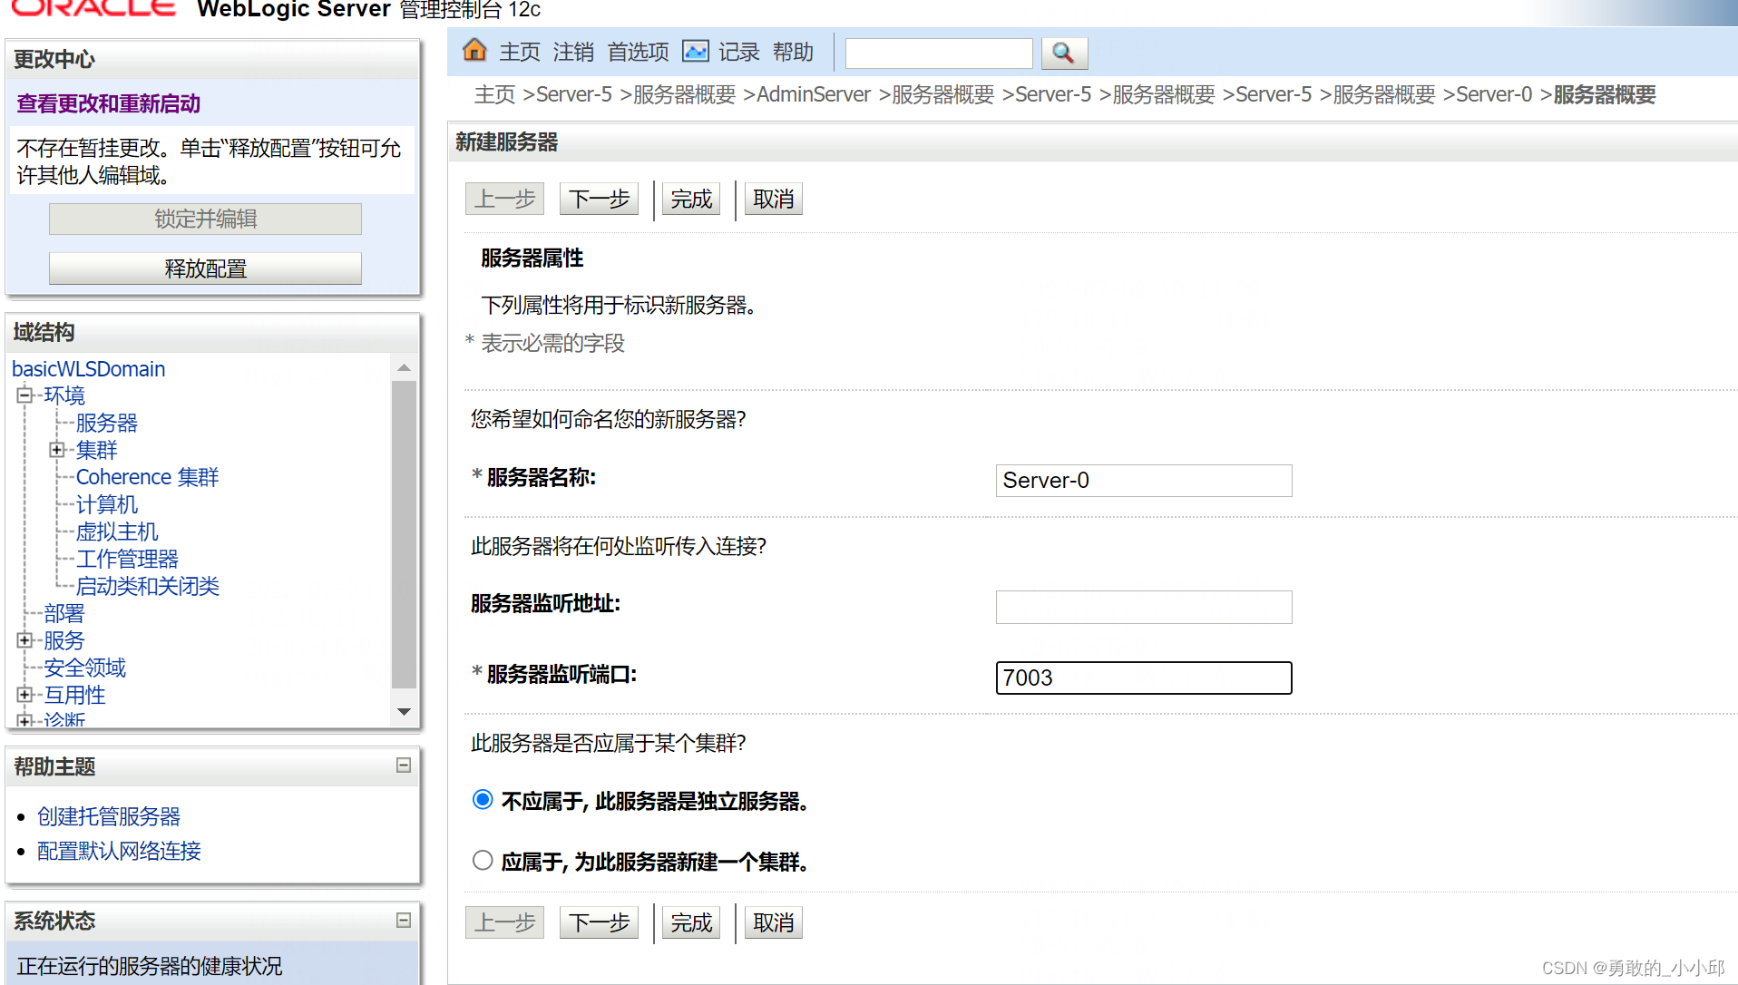Expand the 服务 tree node

pyautogui.click(x=25, y=640)
